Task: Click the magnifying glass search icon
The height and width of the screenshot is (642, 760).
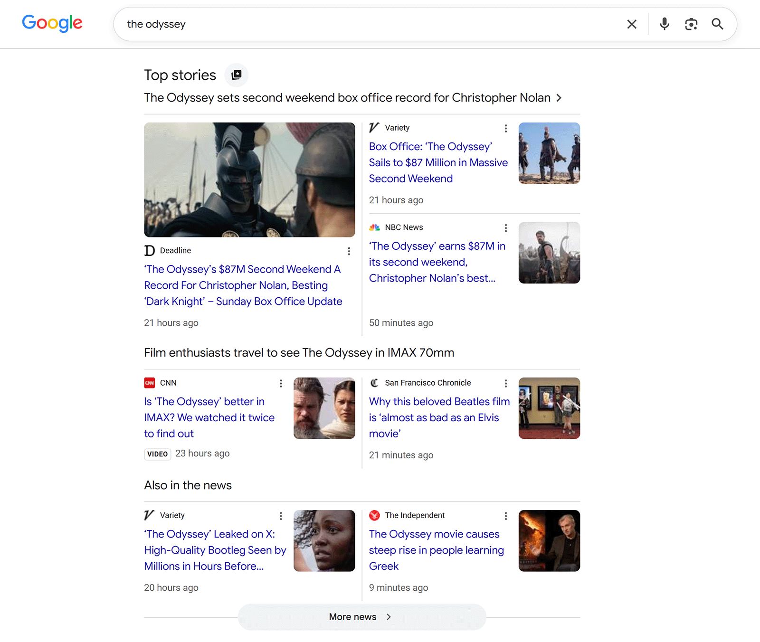Action: pos(718,24)
